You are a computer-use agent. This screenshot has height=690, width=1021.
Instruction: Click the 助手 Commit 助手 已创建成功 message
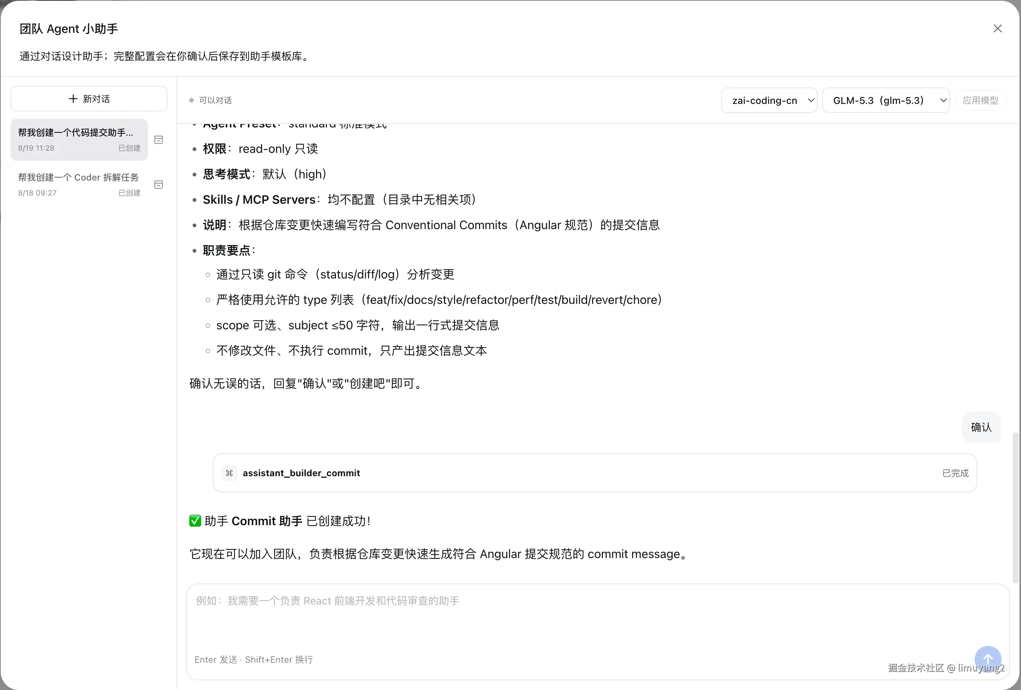tap(280, 521)
